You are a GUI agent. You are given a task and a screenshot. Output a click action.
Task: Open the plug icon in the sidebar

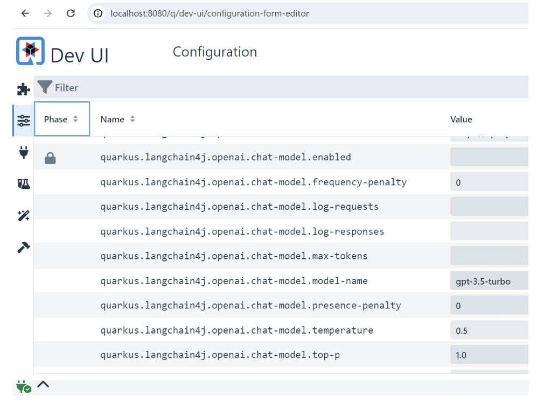tap(24, 152)
